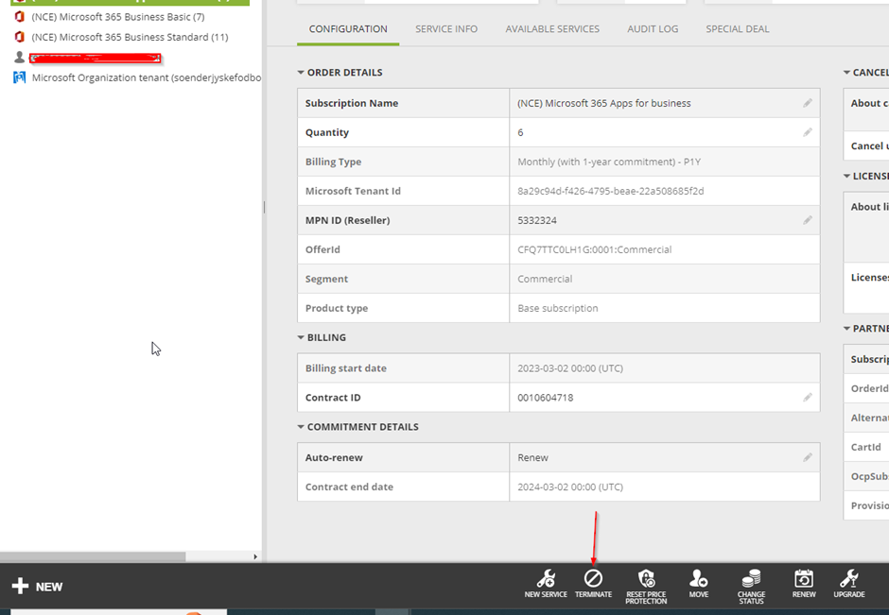The width and height of the screenshot is (889, 615).
Task: Click the Product type value Base subscription
Action: coord(557,308)
